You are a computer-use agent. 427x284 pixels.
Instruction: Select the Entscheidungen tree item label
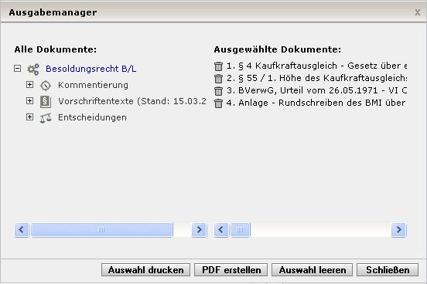click(x=92, y=117)
